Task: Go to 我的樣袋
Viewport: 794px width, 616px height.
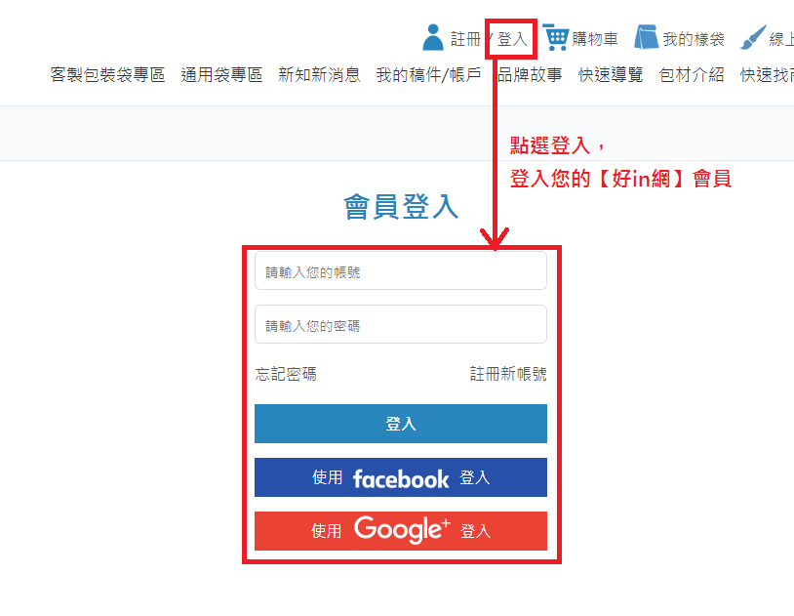Action: (694, 39)
